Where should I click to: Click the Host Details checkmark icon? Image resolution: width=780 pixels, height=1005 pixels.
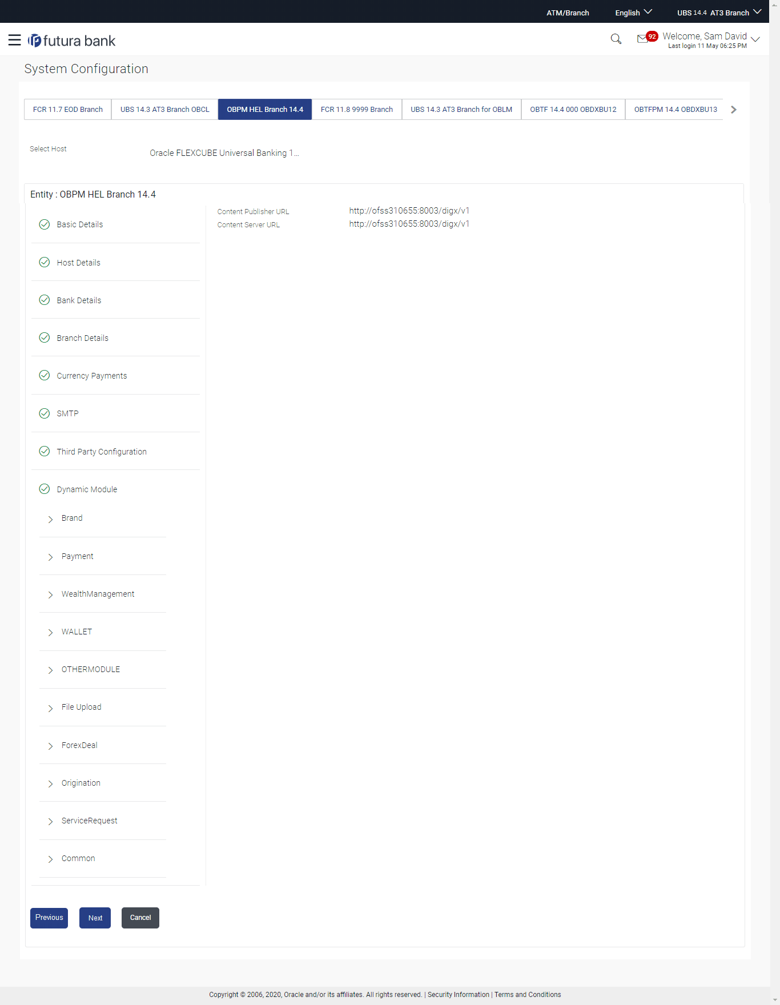click(x=45, y=262)
